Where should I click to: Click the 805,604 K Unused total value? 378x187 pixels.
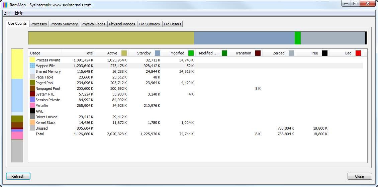[85, 128]
